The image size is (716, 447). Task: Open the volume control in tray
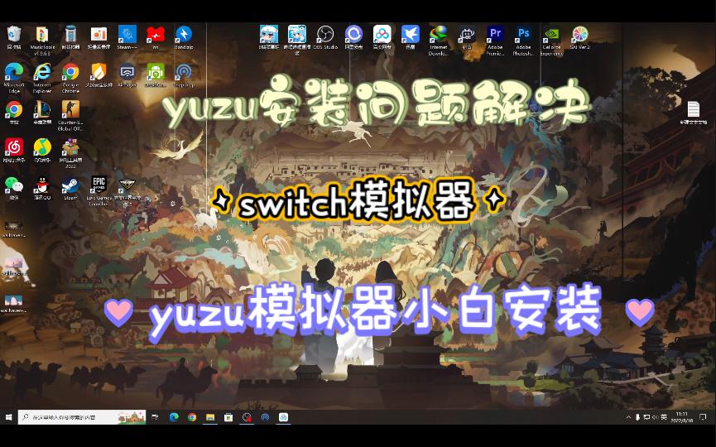point(655,417)
